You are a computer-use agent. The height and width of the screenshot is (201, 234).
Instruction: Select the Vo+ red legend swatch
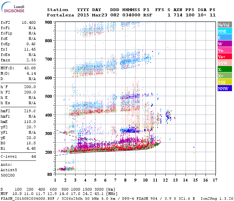[x=225, y=57]
